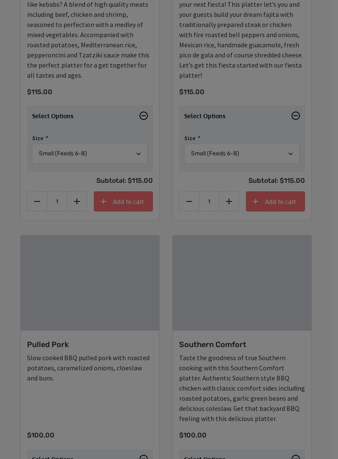Click 'Select Options' heading on fiesta platter card
338x459 pixels.
point(205,116)
